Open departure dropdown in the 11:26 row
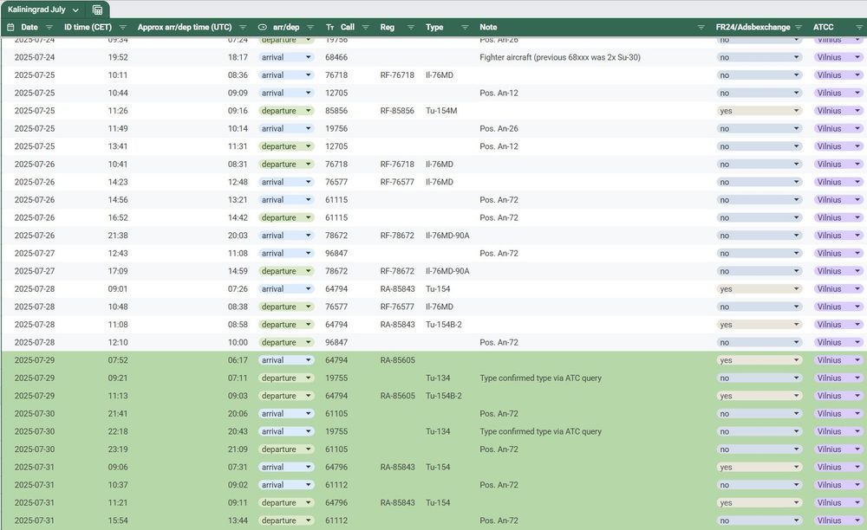The image size is (867, 530). pyautogui.click(x=286, y=111)
